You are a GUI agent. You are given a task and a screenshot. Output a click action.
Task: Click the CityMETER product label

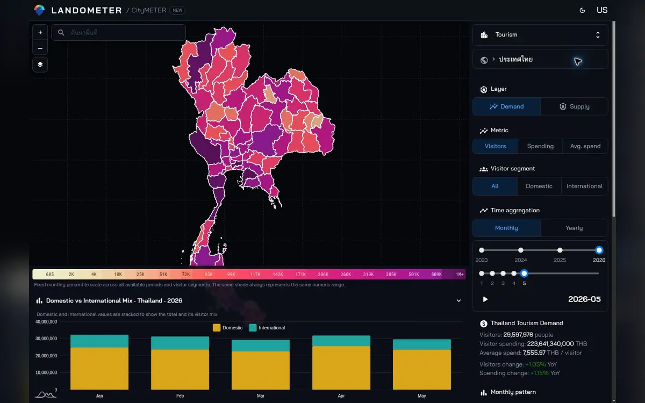point(149,10)
